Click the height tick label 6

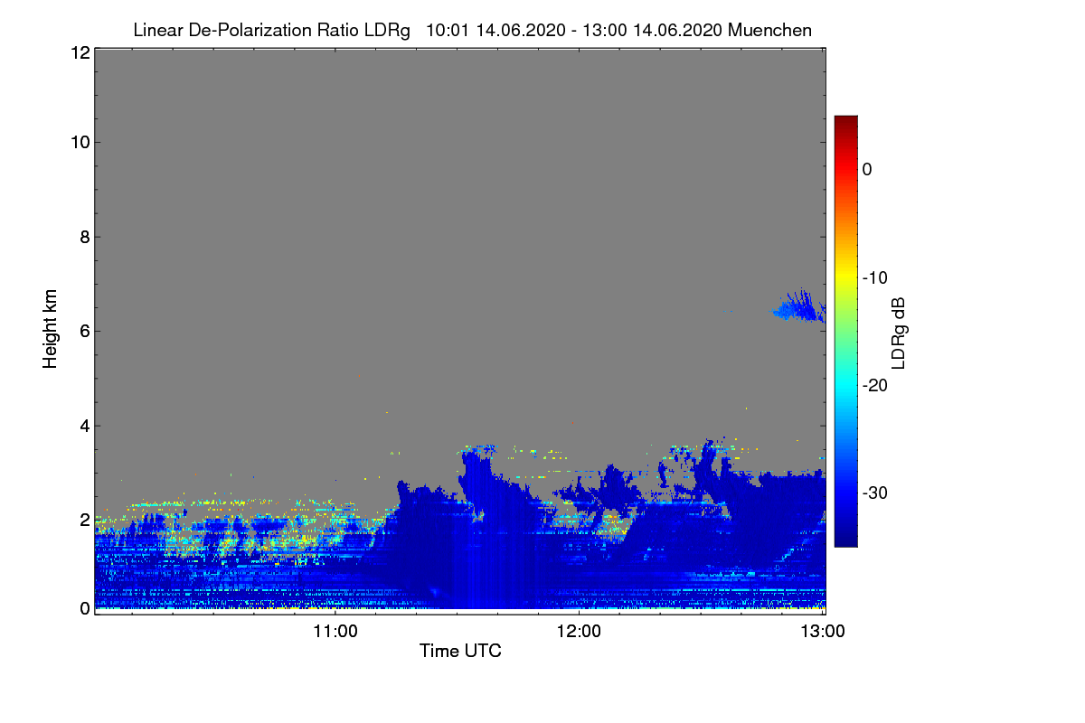pos(83,331)
